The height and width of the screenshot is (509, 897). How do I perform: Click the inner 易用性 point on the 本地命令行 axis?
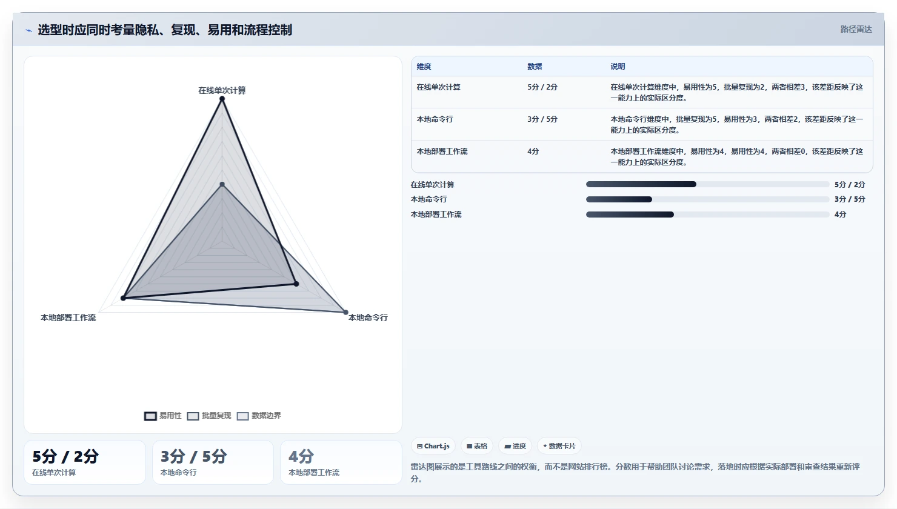tap(296, 284)
